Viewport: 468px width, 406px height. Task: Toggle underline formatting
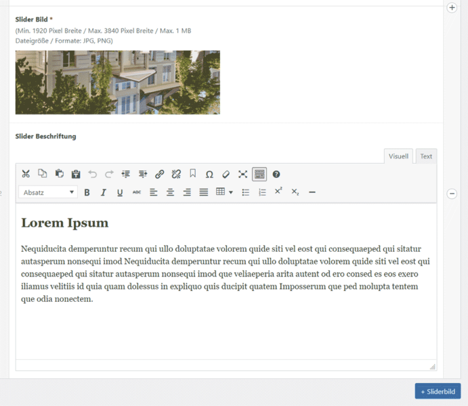click(120, 193)
